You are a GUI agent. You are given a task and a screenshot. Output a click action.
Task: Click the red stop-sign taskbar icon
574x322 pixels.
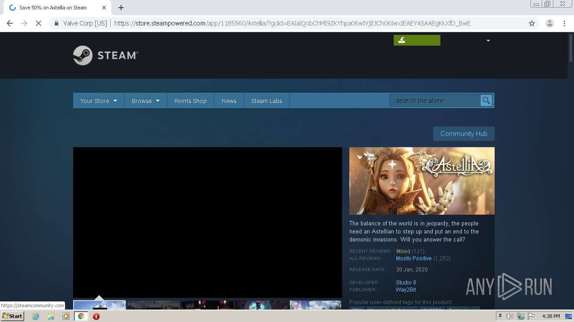96,316
